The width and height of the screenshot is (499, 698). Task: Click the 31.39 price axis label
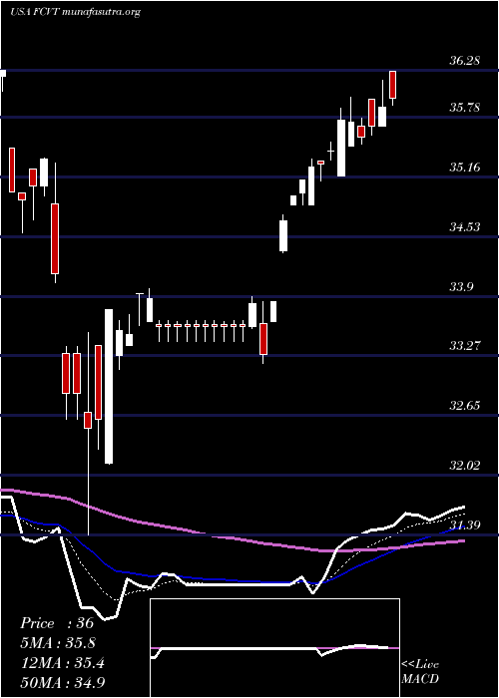click(464, 525)
